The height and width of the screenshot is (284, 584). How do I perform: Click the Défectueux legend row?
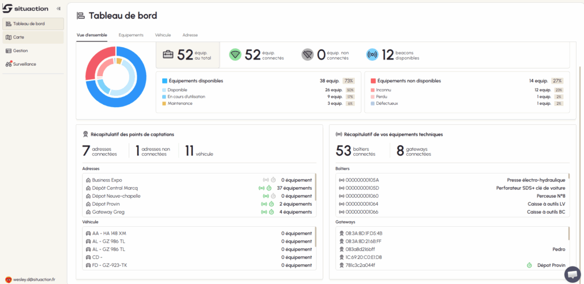(467, 104)
